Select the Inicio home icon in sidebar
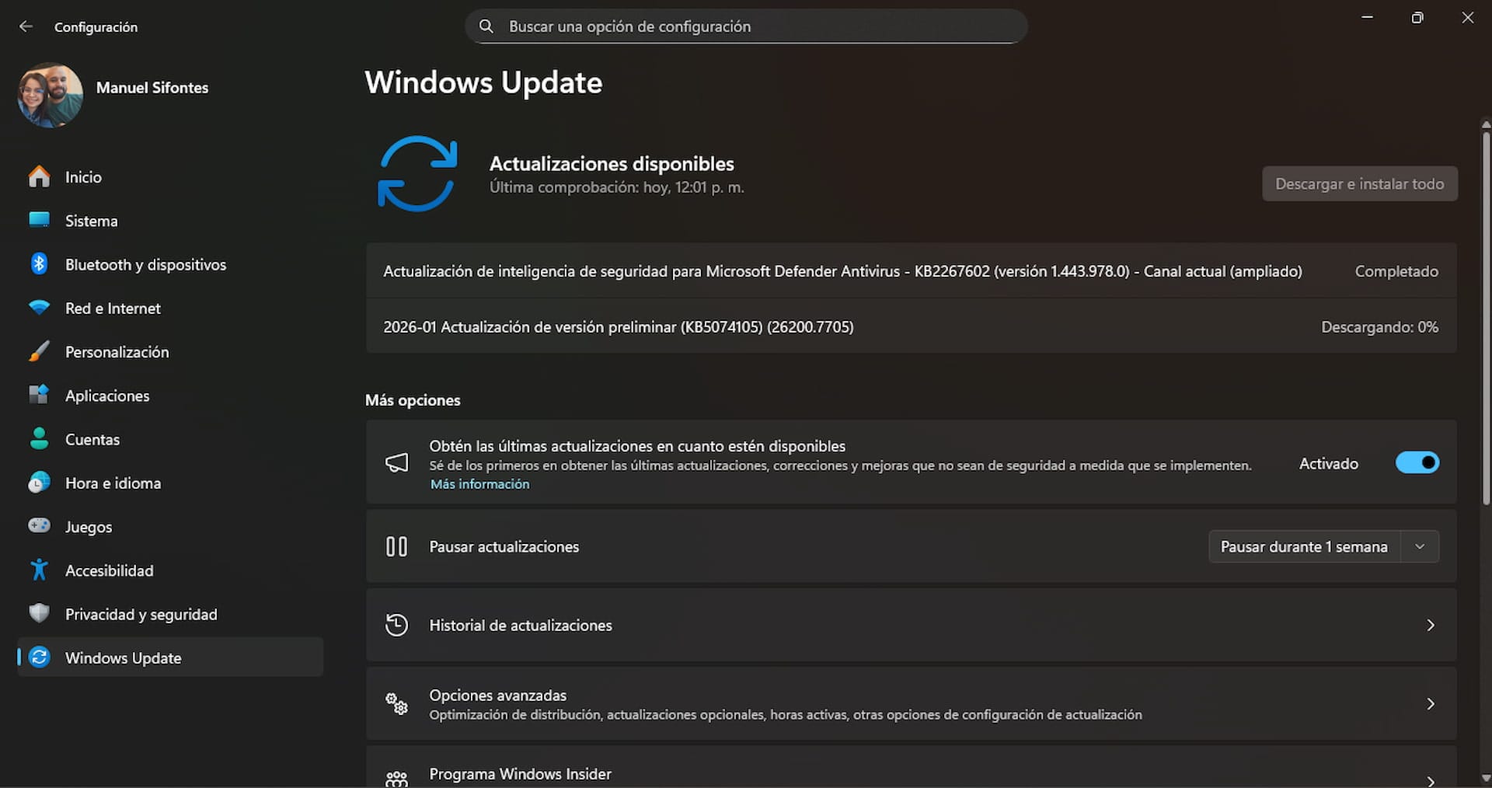The image size is (1492, 788). 38,176
